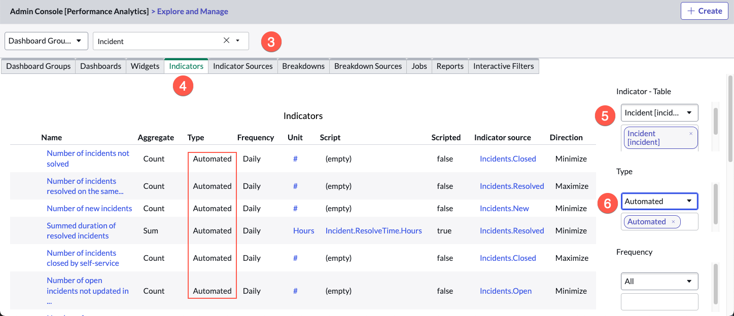Open Number of incidents closed by self-service
This screenshot has height=316, width=734.
pos(83,258)
